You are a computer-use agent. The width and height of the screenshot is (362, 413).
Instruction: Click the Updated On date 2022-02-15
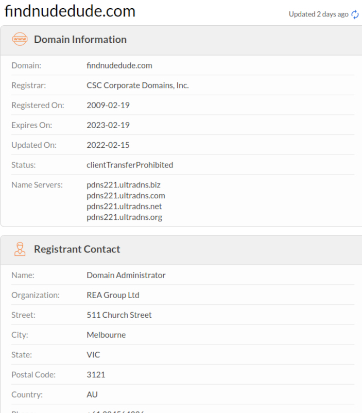[108, 145]
